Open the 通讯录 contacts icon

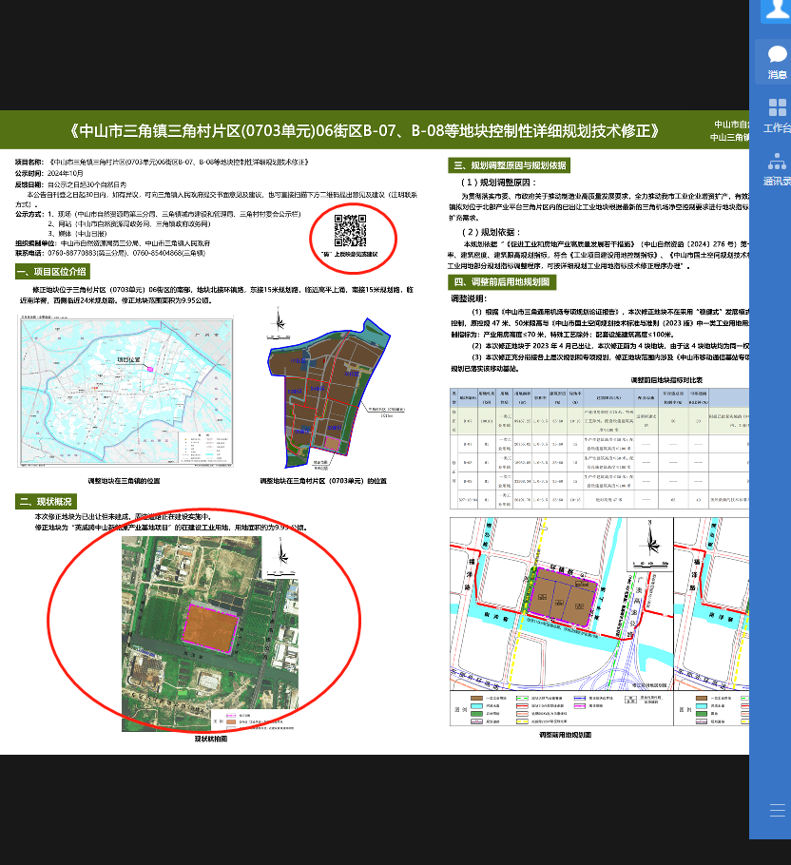coord(777,167)
